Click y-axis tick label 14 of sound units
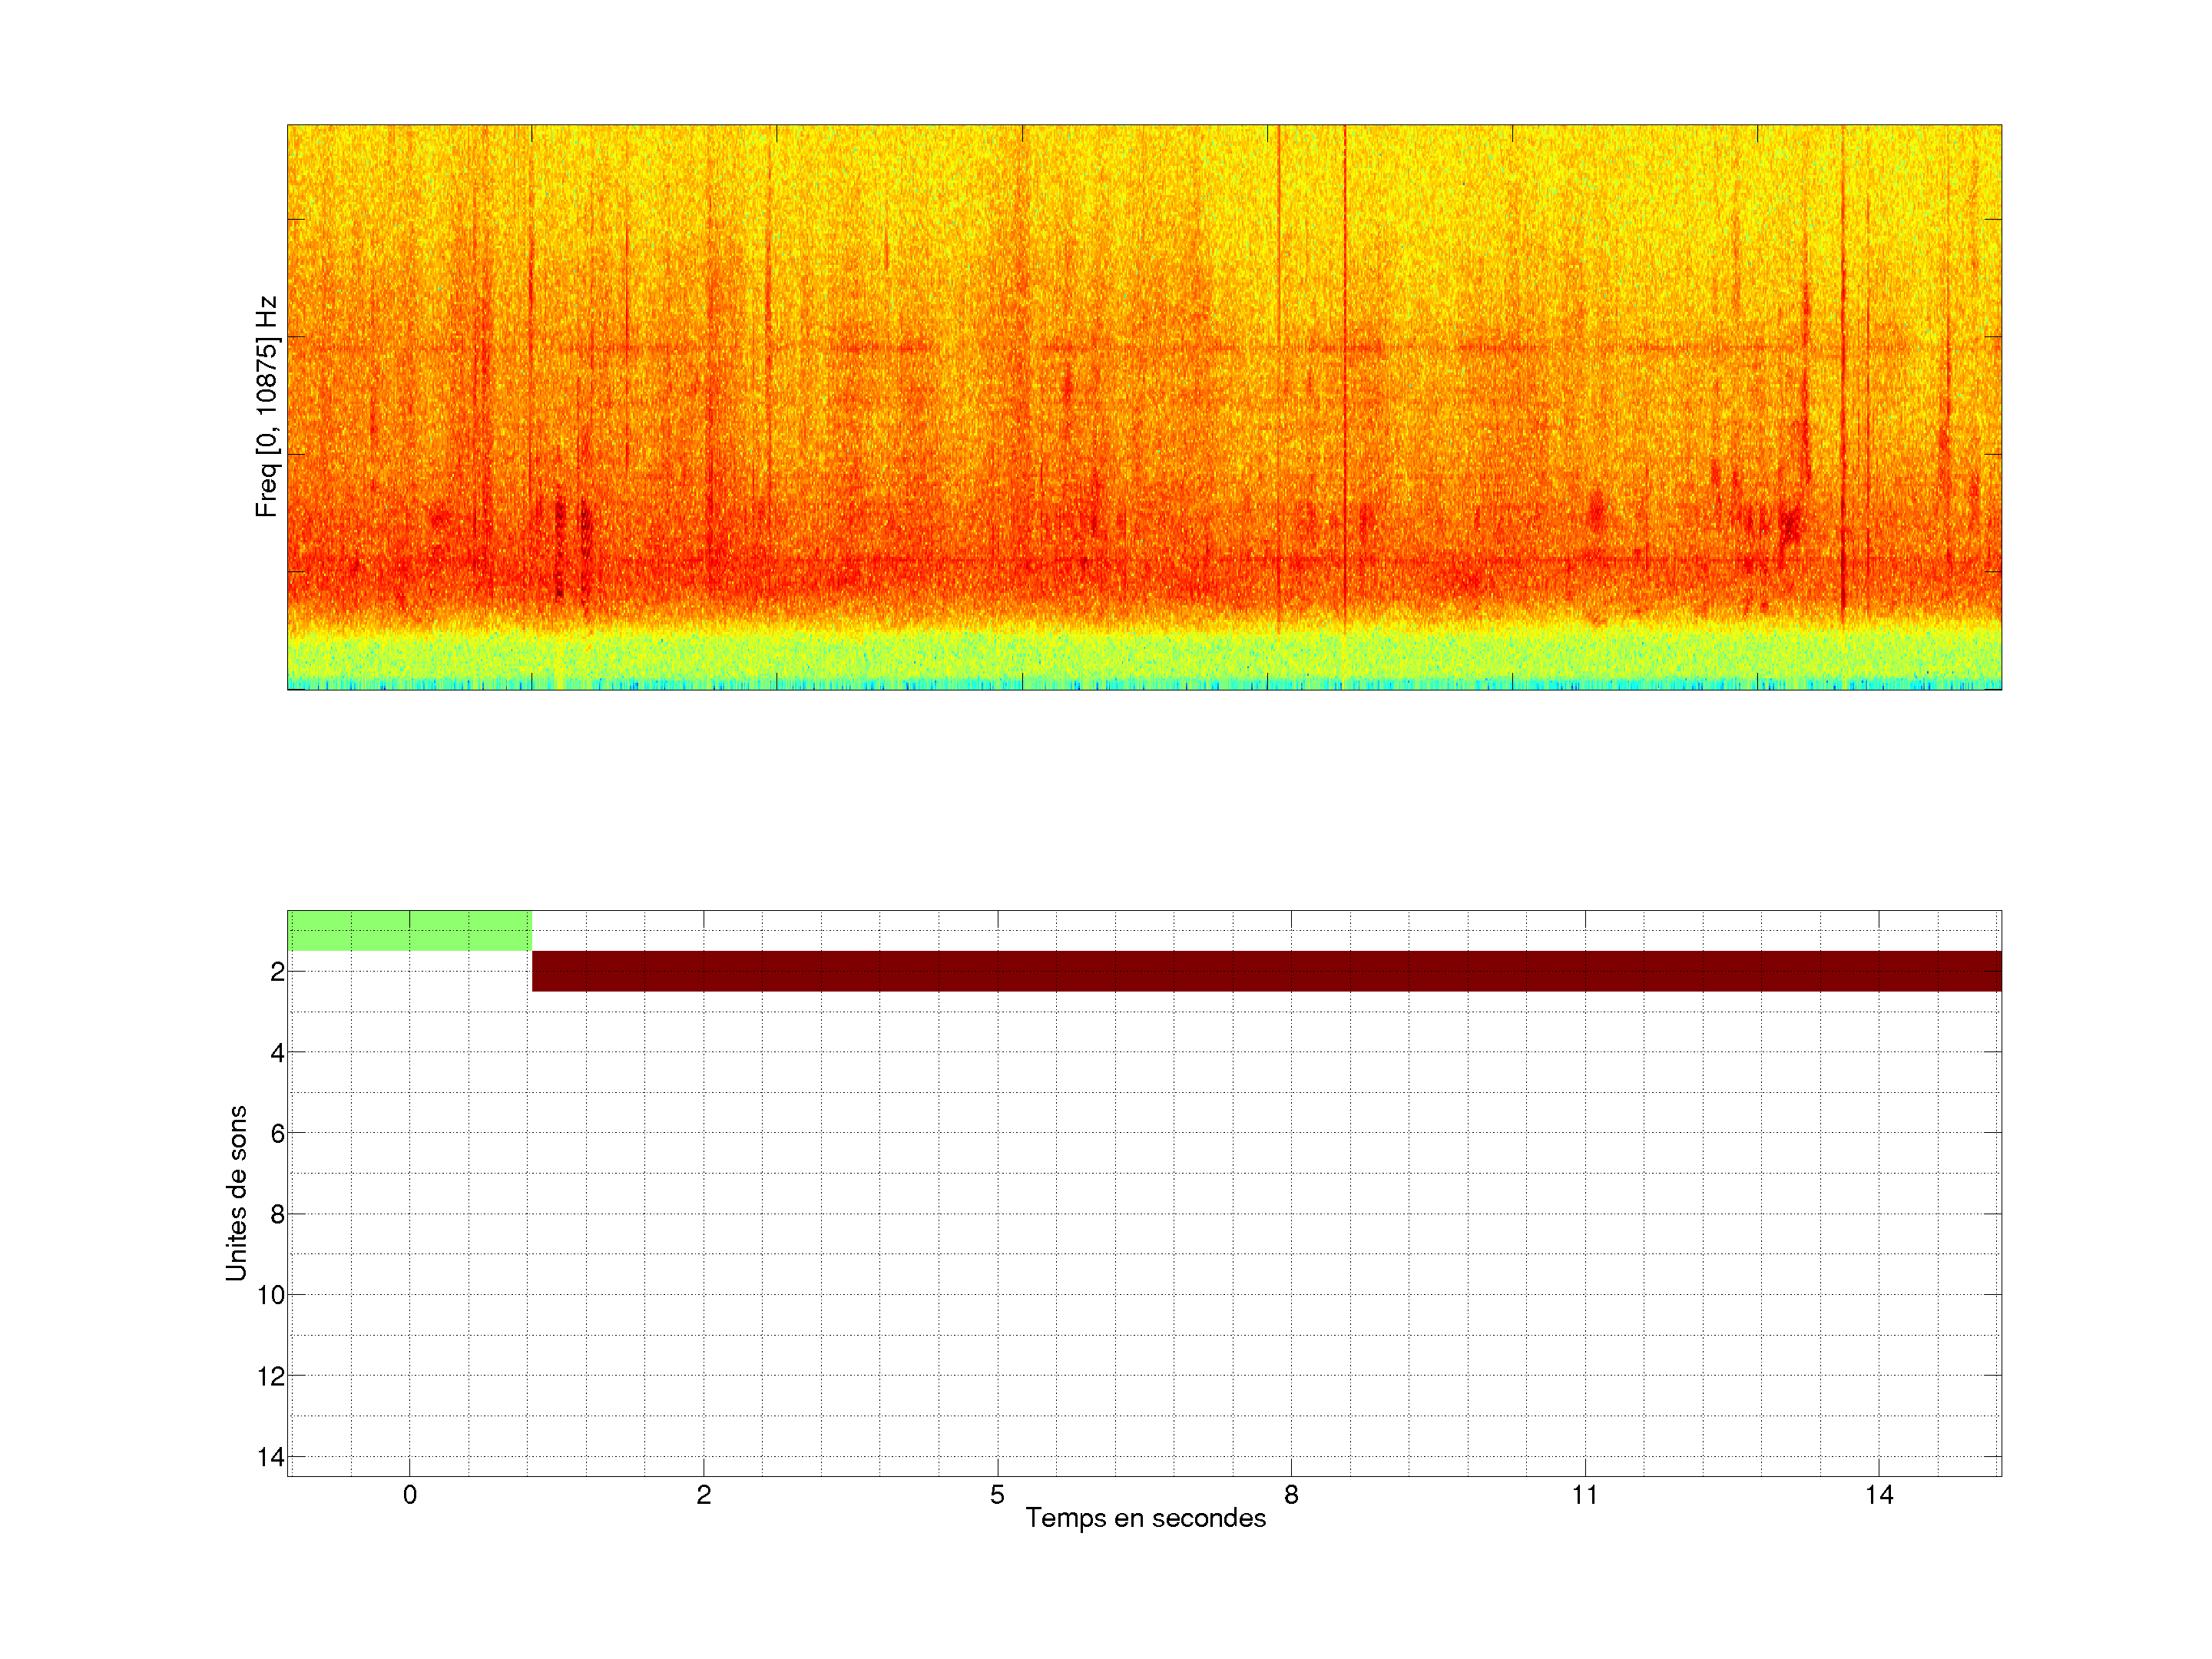The width and height of the screenshot is (2212, 1659). [x=271, y=1457]
